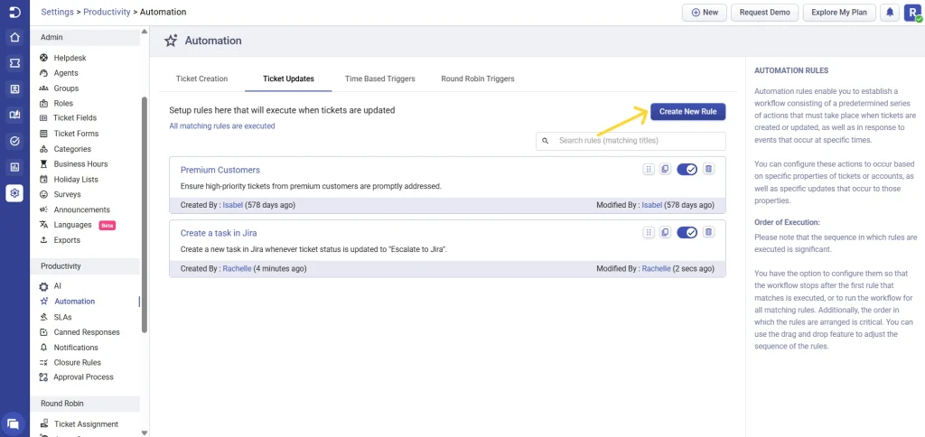Open Holiday Lists in the sidebar
925x437 pixels.
click(x=76, y=180)
